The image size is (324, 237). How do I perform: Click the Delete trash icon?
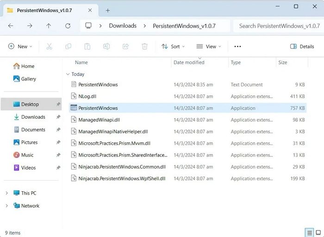pyautogui.click(x=144, y=46)
